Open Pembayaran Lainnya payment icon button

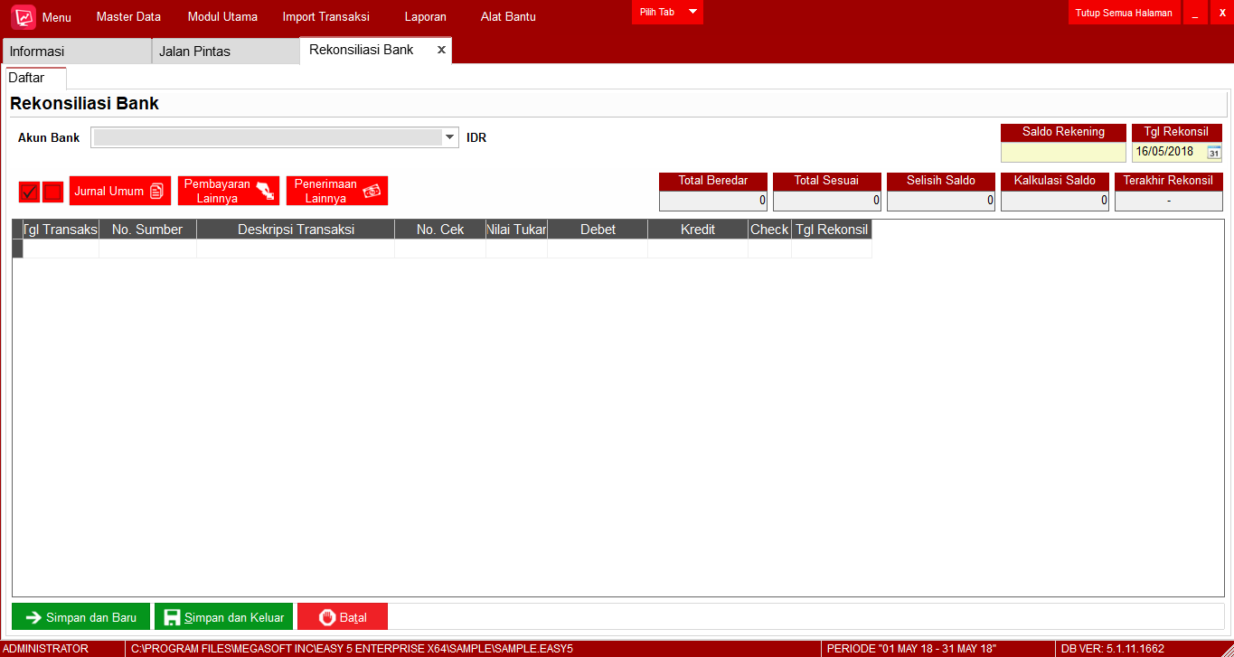coord(229,191)
